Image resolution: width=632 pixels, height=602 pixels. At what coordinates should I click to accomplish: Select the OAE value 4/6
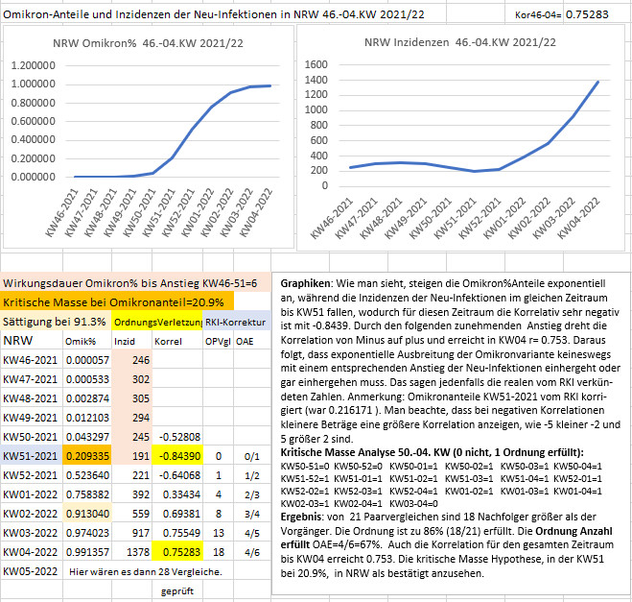(x=252, y=552)
